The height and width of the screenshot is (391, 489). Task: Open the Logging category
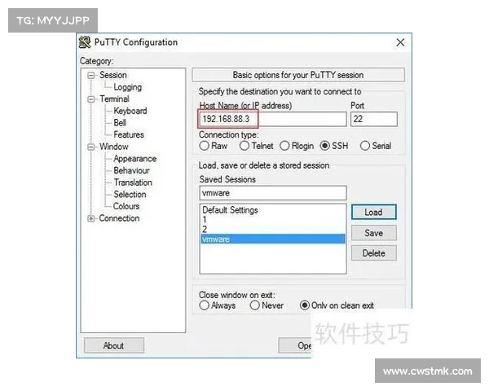coord(128,87)
